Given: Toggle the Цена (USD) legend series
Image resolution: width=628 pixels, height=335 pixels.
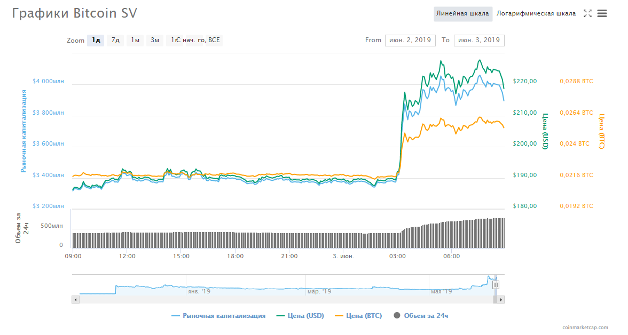Looking at the screenshot, I should pos(300,316).
